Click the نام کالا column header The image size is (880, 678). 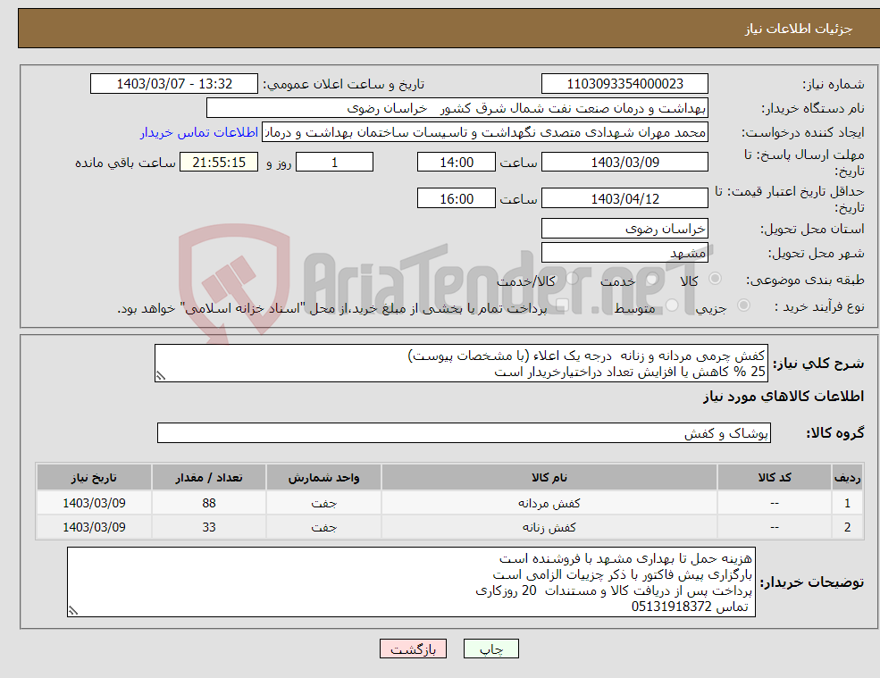point(549,477)
